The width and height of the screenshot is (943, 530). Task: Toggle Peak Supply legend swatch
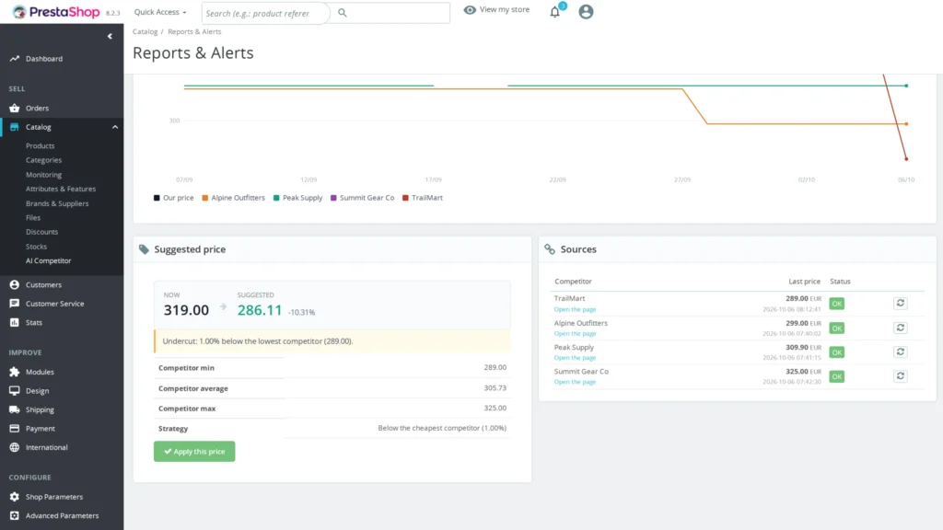pos(276,198)
